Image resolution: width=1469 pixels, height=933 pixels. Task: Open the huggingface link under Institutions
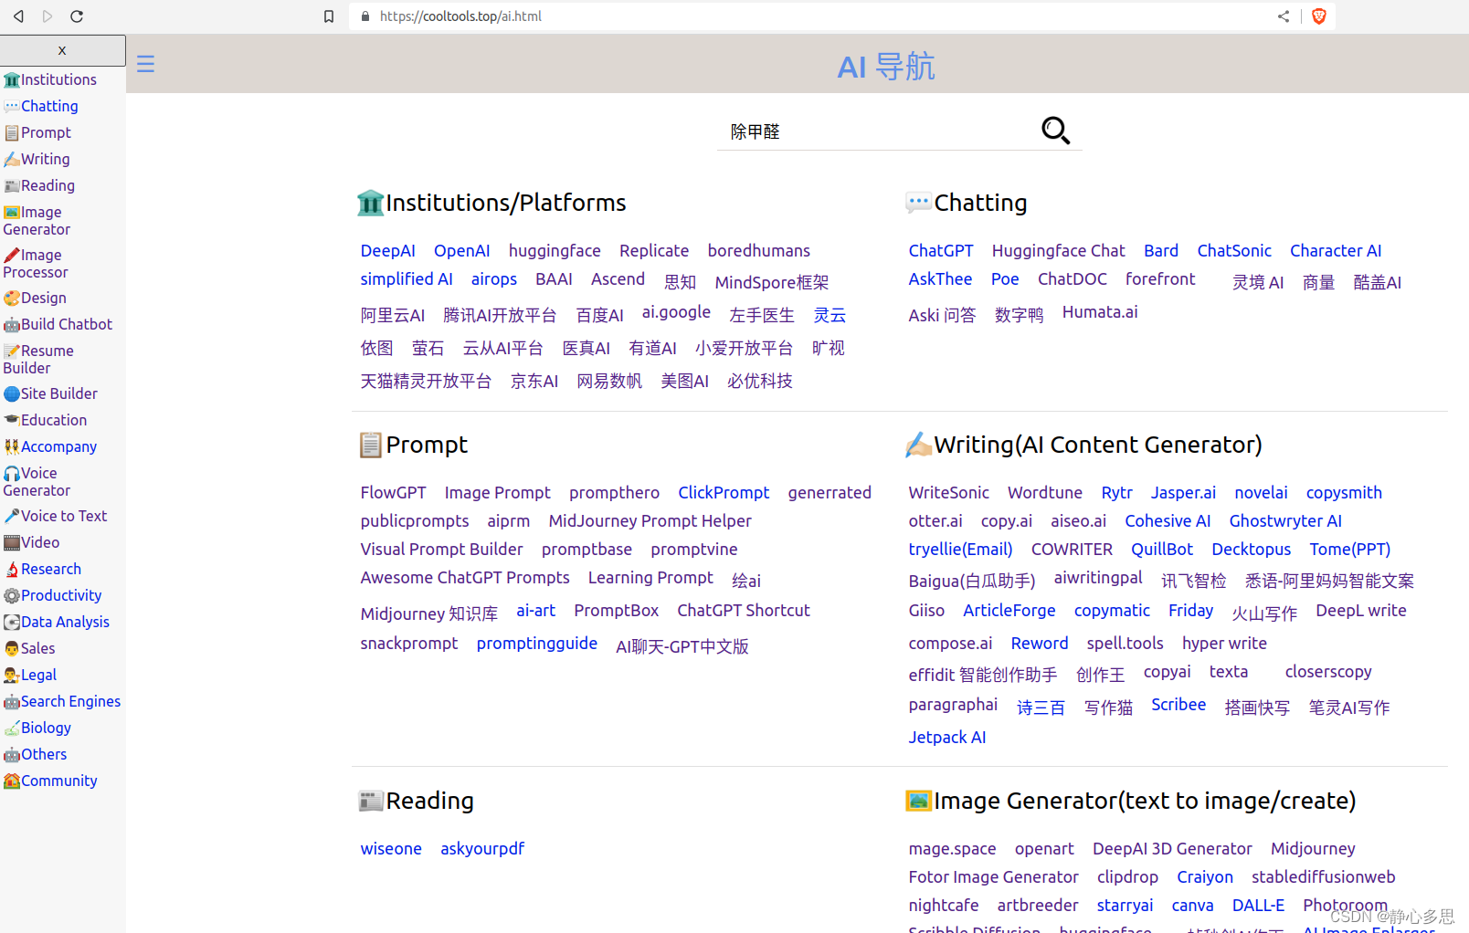(555, 250)
